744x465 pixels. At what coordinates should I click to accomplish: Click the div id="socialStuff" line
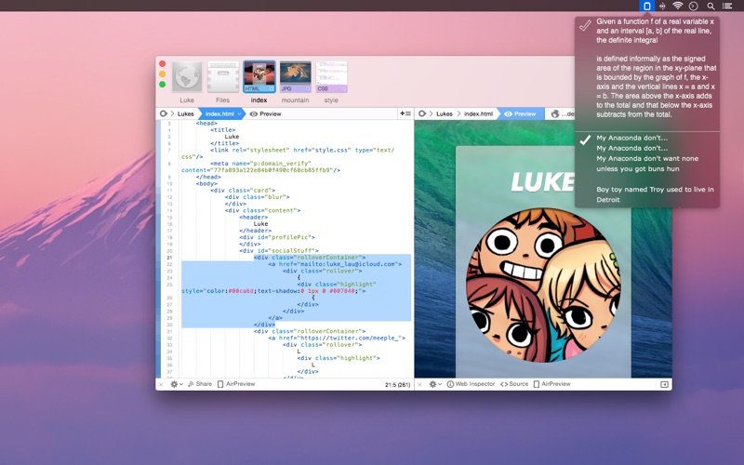(279, 250)
